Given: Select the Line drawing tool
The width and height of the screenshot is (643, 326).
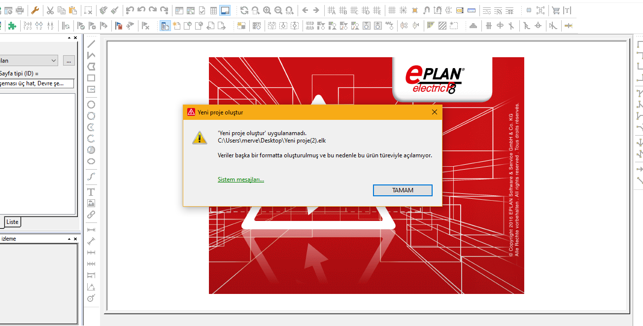Looking at the screenshot, I should click(91, 44).
